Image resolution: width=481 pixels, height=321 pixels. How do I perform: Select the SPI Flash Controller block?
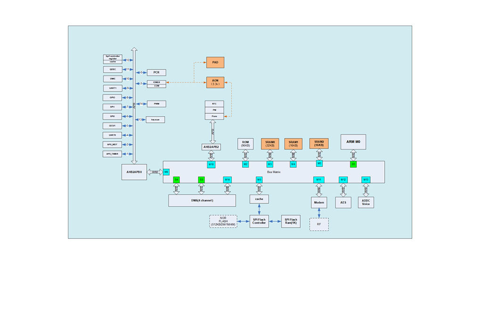pos(259,221)
